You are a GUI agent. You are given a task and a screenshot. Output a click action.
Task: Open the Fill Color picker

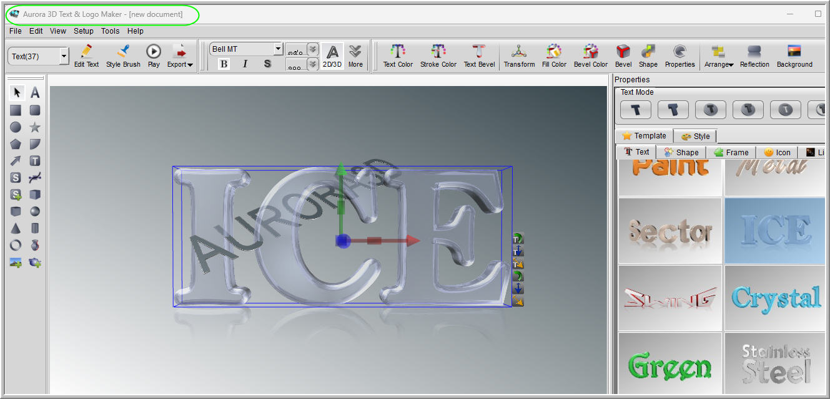pyautogui.click(x=554, y=55)
